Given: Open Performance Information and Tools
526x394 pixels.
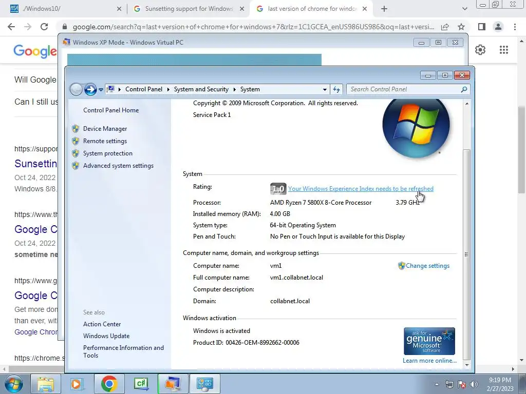Looking at the screenshot, I should (123, 351).
